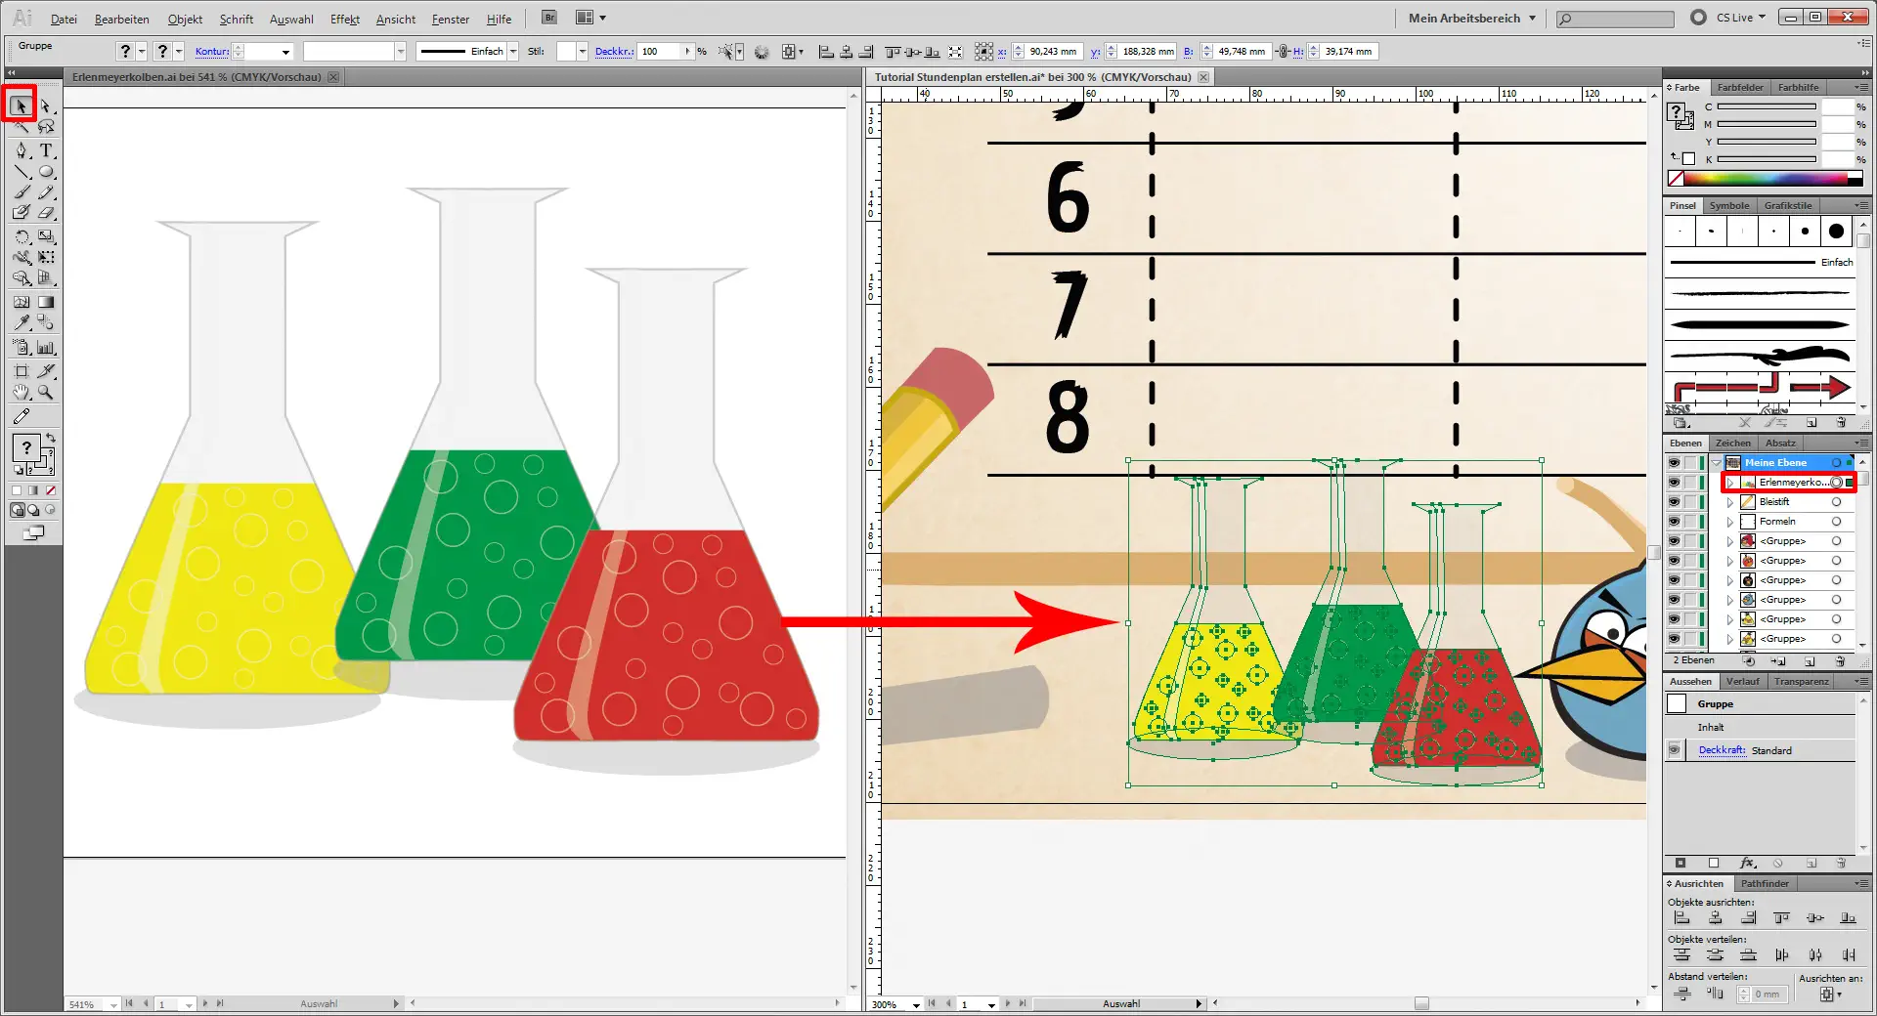This screenshot has width=1877, height=1016.
Task: Expand the Erlenmeyerkolben layer group
Action: click(1730, 483)
